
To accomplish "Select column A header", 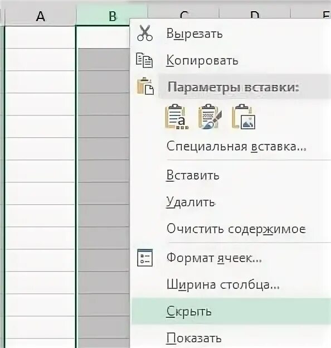I will click(x=40, y=17).
